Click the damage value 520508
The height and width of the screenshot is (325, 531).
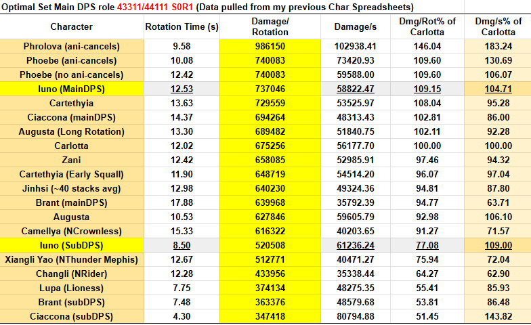coord(270,245)
